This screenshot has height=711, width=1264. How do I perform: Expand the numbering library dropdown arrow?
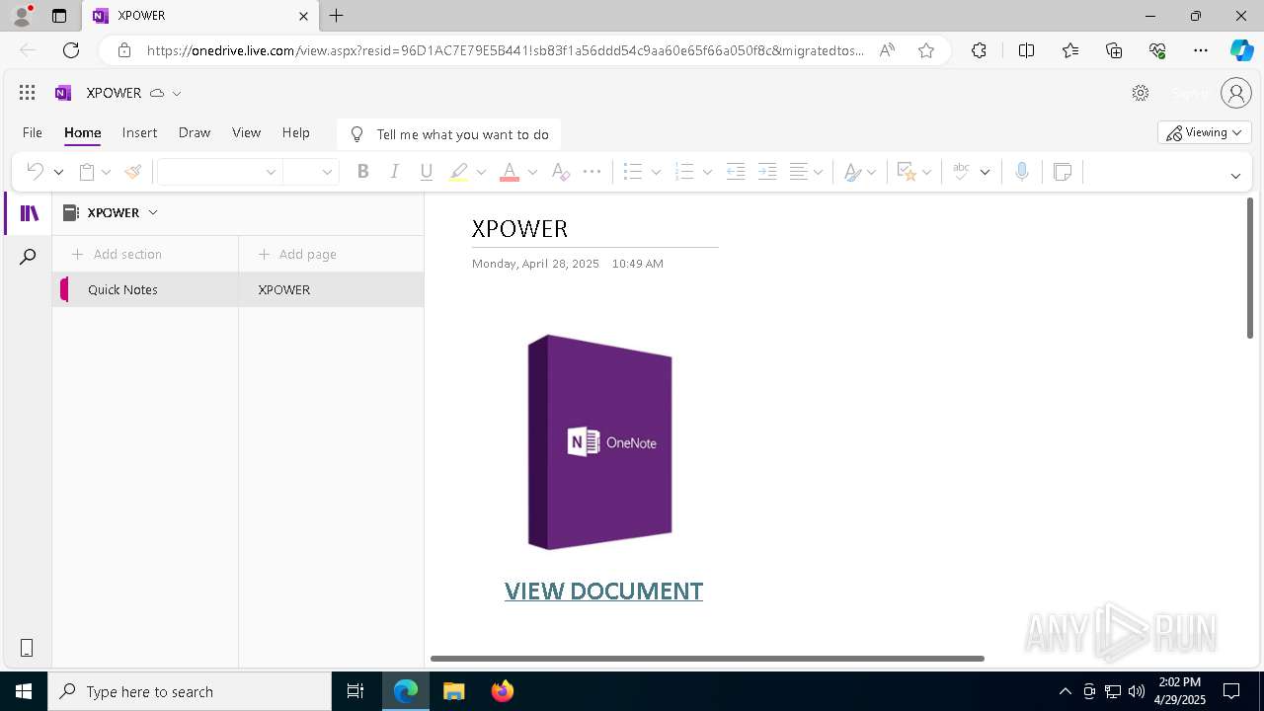point(707,172)
